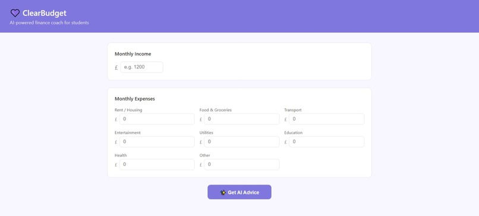This screenshot has width=479, height=216.
Task: Click the Utilities label text
Action: coord(206,133)
